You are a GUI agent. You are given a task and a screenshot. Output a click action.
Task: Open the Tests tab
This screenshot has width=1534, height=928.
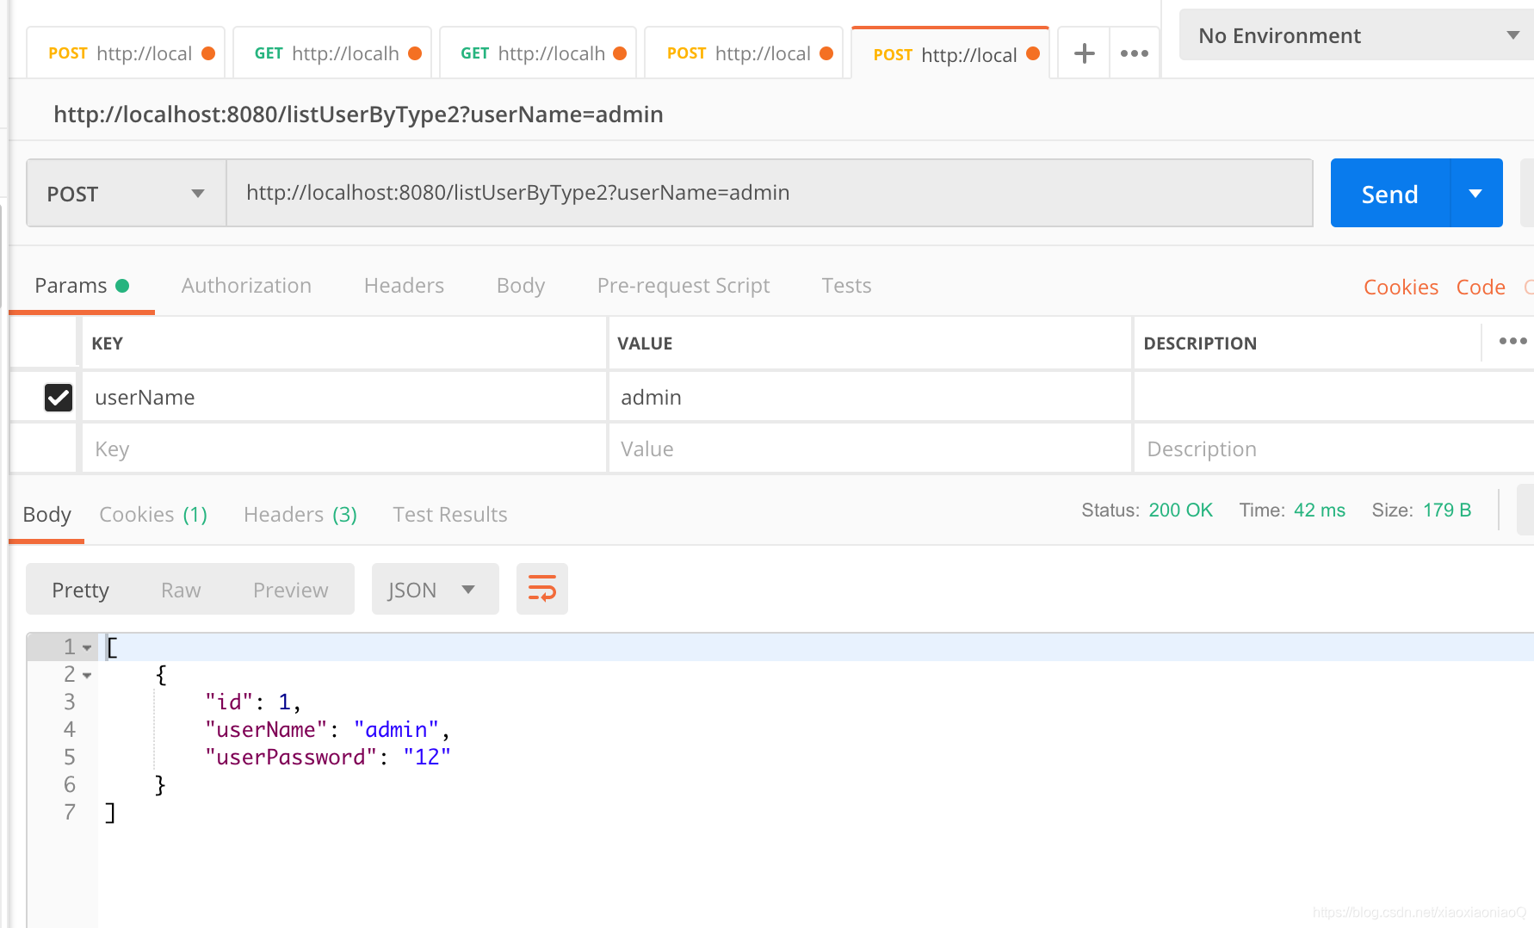tap(846, 286)
